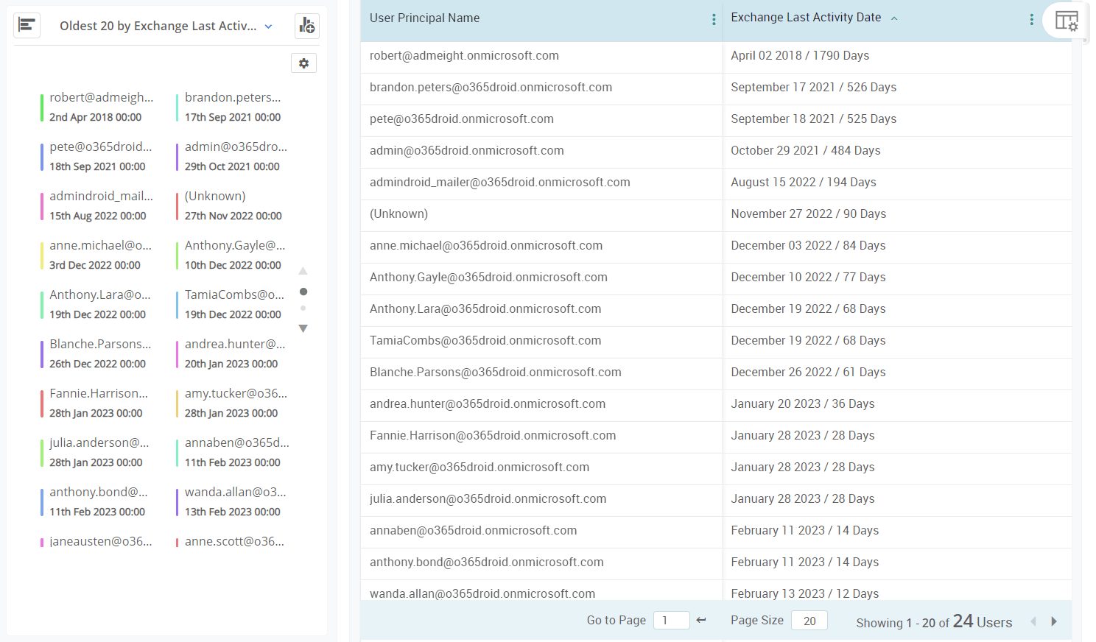Click the next-page arrow in pagination
The height and width of the screenshot is (642, 1096).
pyautogui.click(x=1055, y=621)
